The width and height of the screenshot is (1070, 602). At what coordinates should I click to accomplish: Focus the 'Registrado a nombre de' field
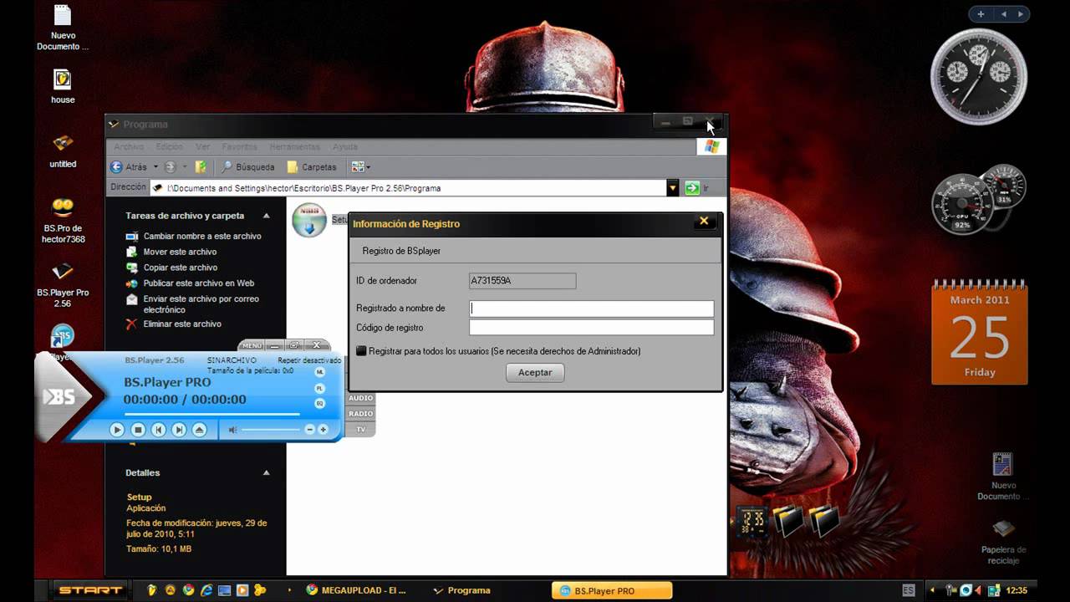[x=591, y=309]
